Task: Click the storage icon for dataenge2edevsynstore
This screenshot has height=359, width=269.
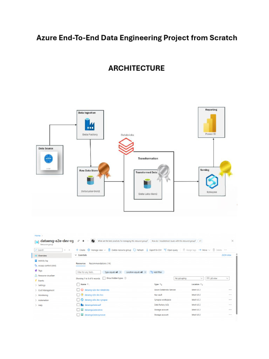Action: tap(82, 315)
